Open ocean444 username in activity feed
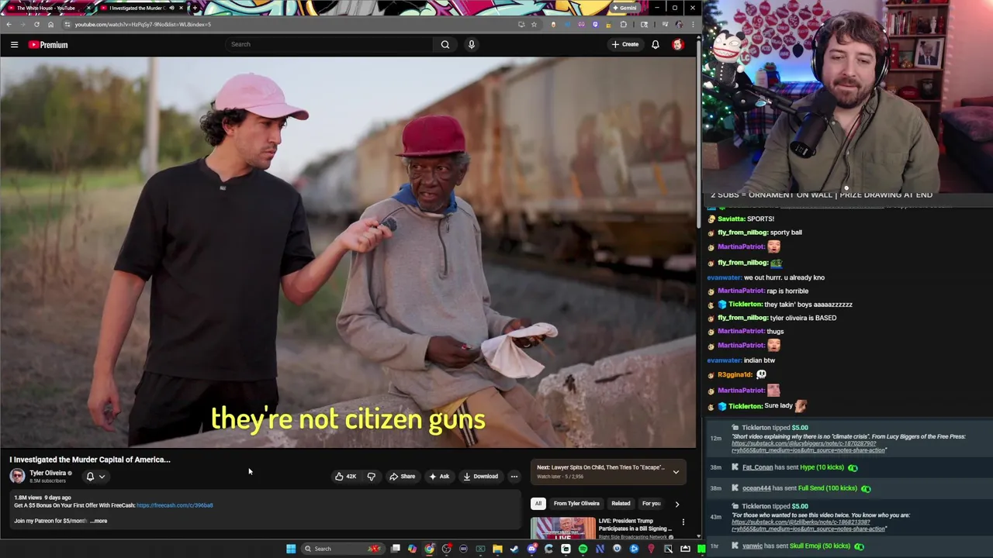 (756, 488)
